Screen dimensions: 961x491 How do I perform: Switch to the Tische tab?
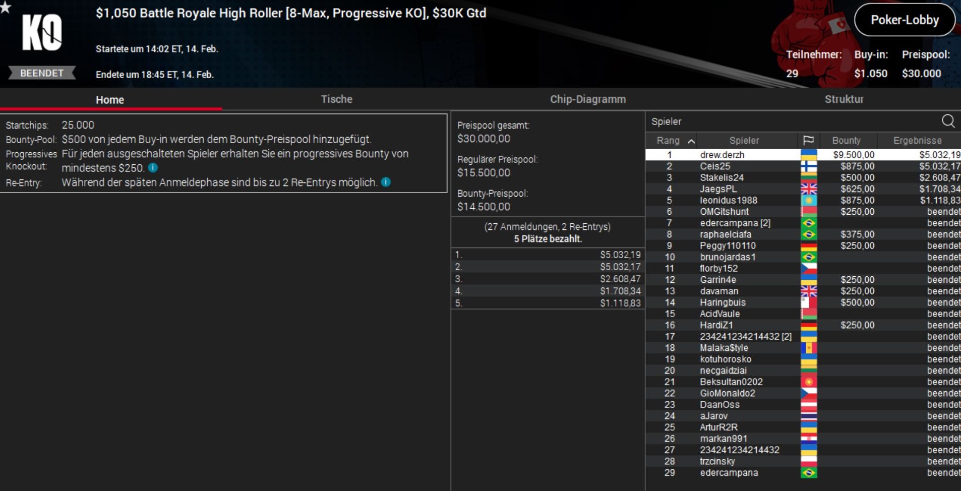click(x=336, y=99)
